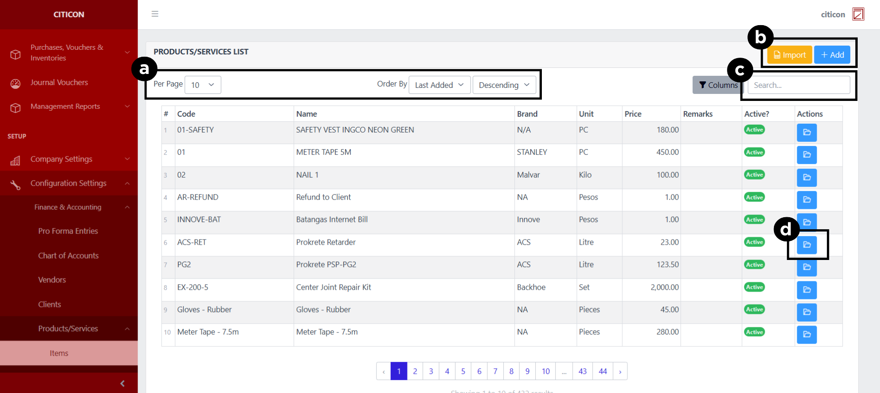Click the Configuration Settings wrench icon

click(x=15, y=185)
